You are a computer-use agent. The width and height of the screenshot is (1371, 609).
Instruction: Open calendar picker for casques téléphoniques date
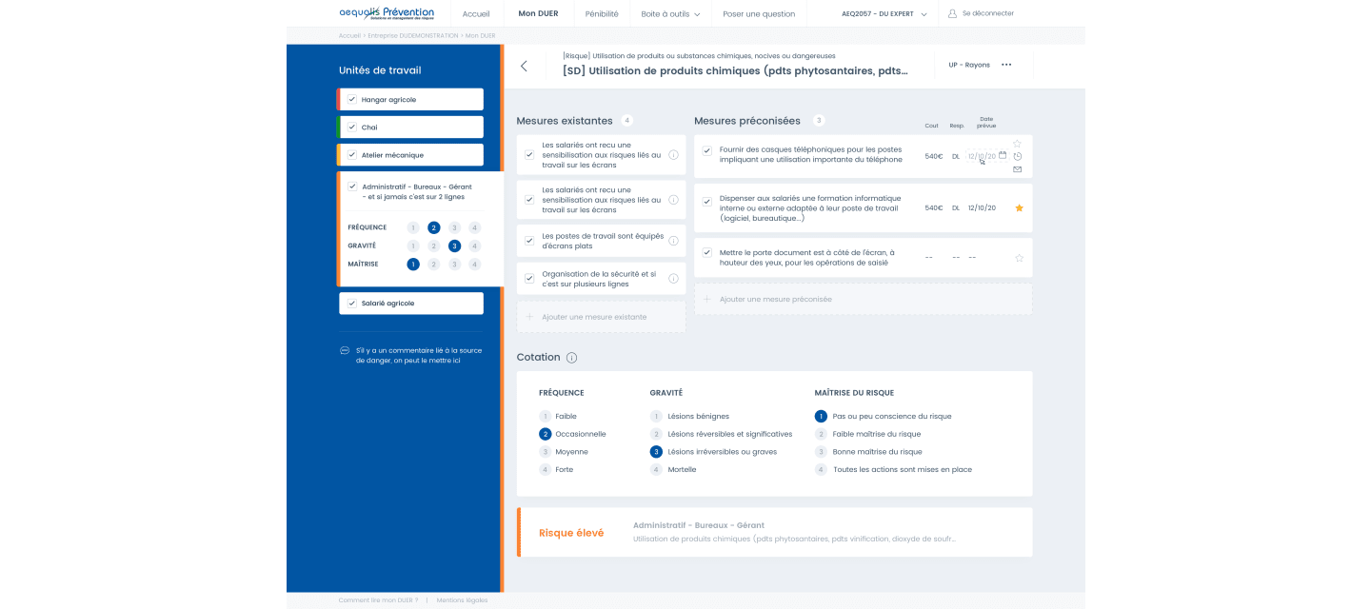pyautogui.click(x=1003, y=154)
